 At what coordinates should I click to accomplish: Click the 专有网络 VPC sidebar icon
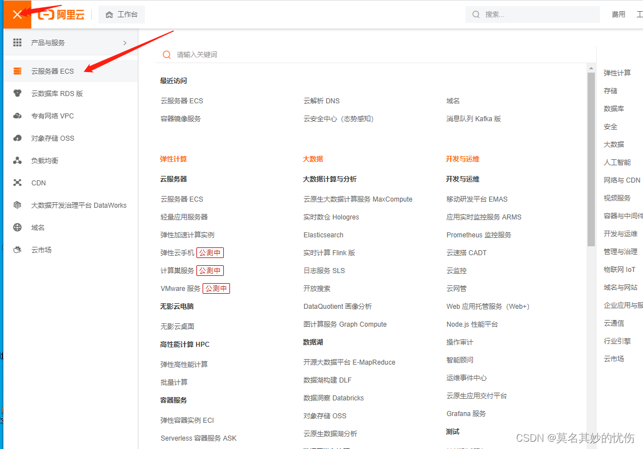click(x=17, y=116)
